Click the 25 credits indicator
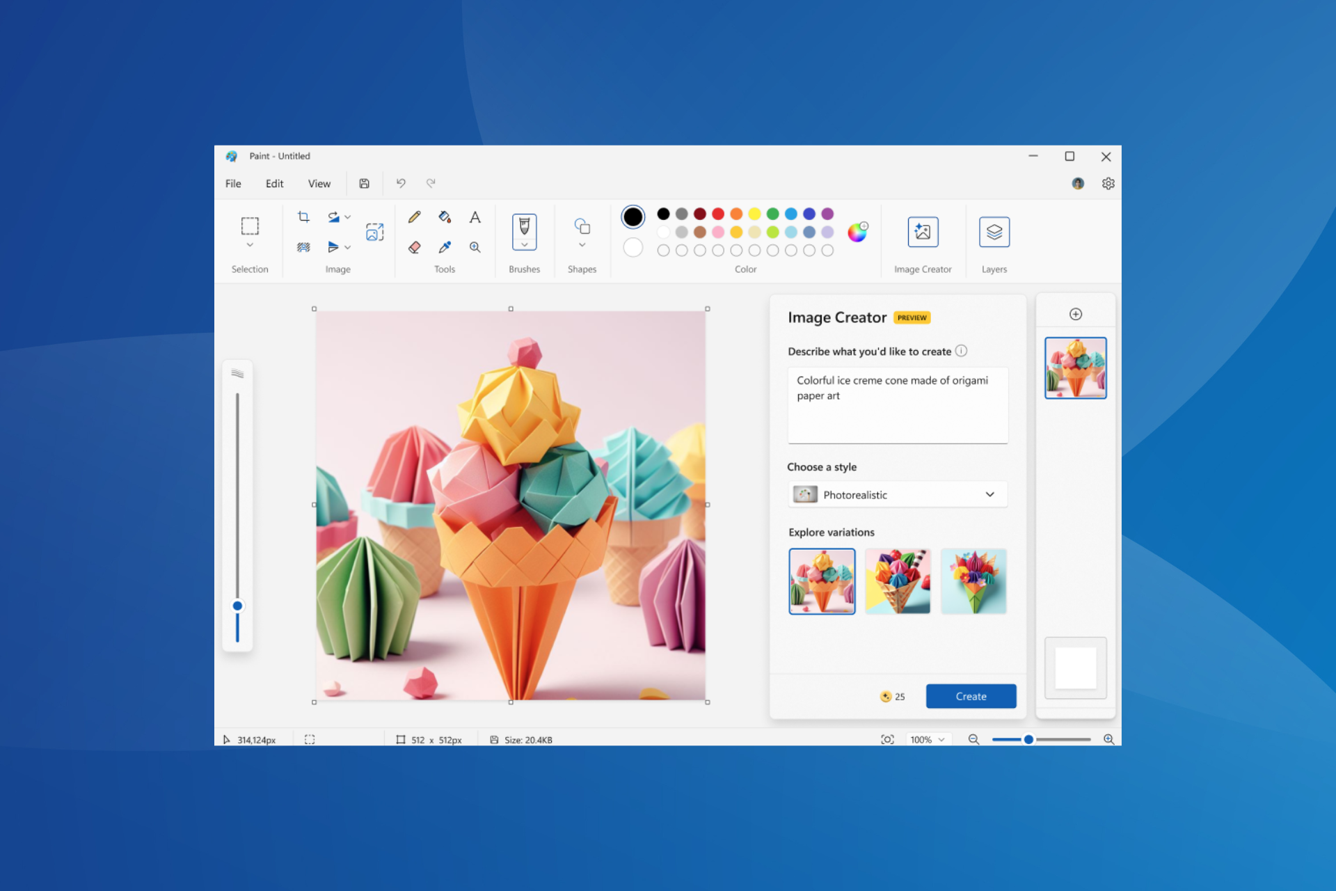 893,697
